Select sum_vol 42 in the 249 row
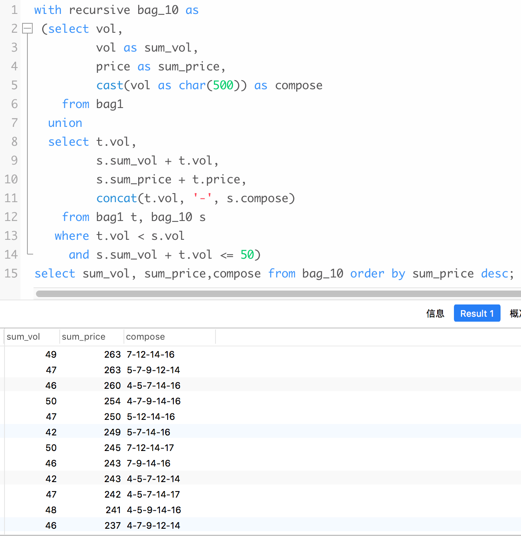The image size is (521, 541). click(51, 432)
